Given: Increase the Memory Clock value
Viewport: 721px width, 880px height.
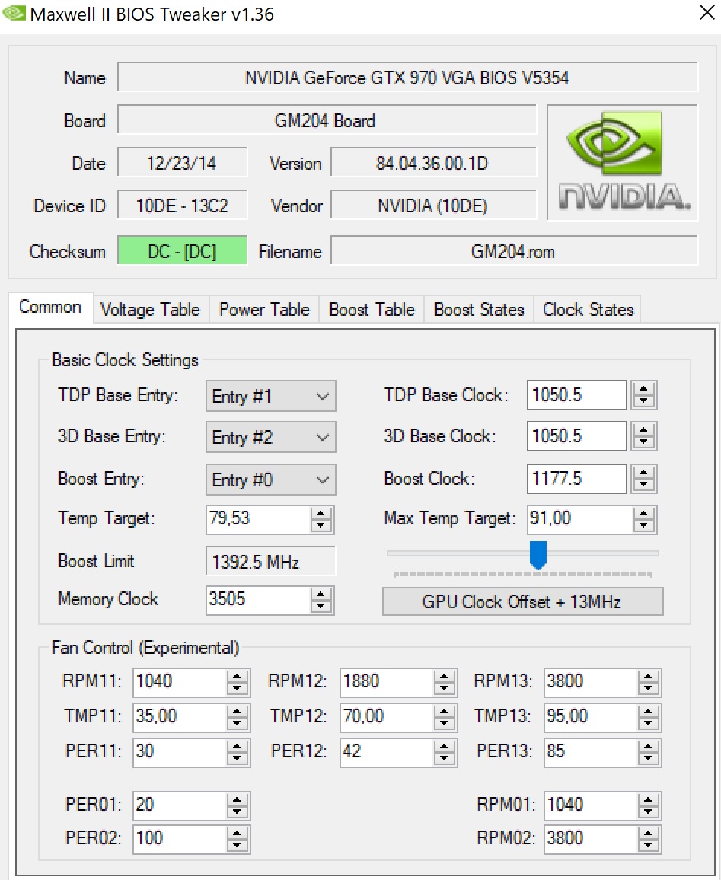Looking at the screenshot, I should pos(321,594).
